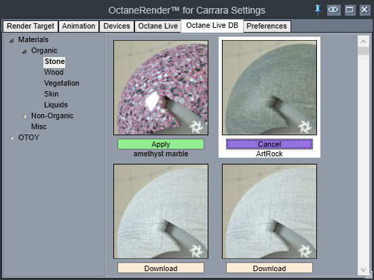This screenshot has height=280, width=374.
Task: Select the amethyst marble thumbnail
Action: click(161, 88)
